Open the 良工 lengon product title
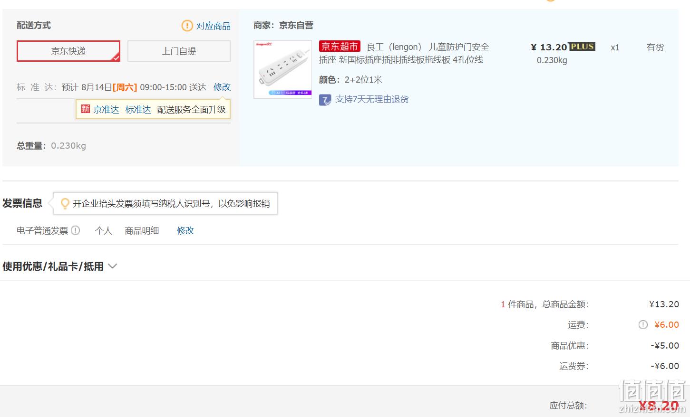Screen dimensions: 690x417 (x=404, y=53)
